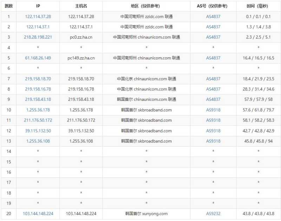The height and width of the screenshot is (221, 281).
Task: Click skbroadband.com region in hop 10 row
Action: click(x=146, y=110)
